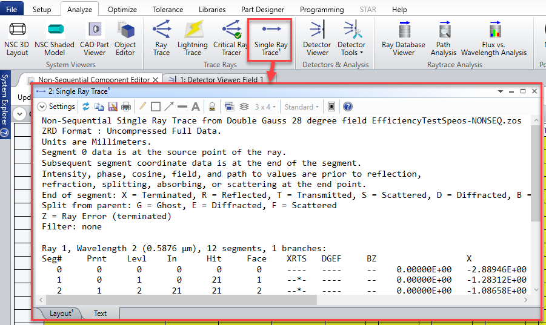Toggle the window lock icon
546x325 pixels.
click(x=212, y=107)
